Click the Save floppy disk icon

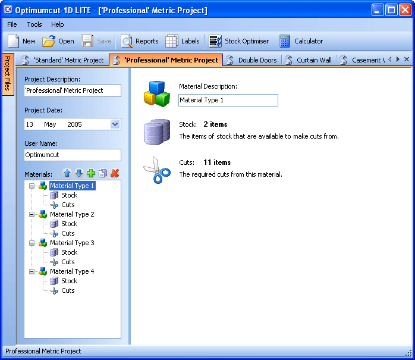(87, 41)
